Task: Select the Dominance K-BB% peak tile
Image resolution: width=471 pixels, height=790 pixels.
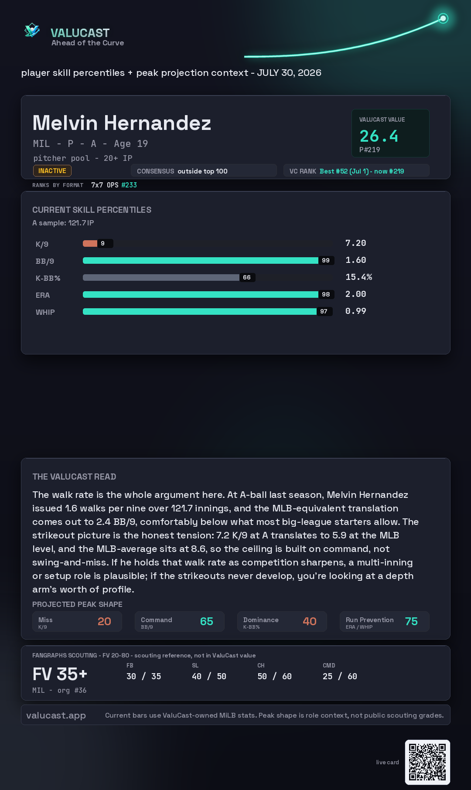Action: pos(282,622)
